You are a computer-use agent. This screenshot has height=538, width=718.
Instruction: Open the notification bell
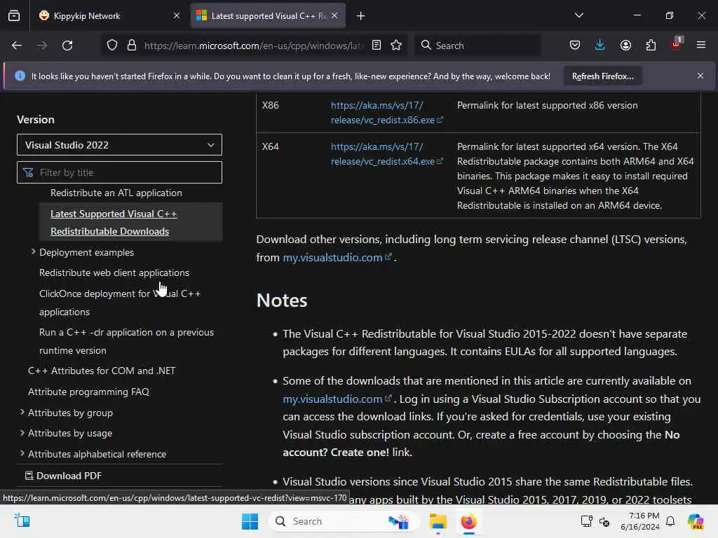670,521
